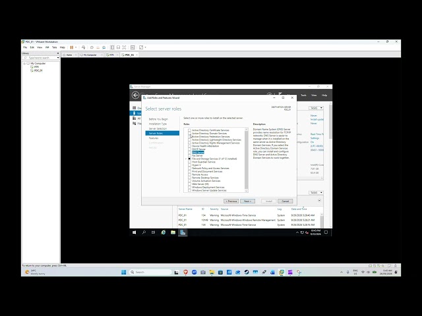The height and width of the screenshot is (316, 422).
Task: Click the host Windows 11 Start icon
Action: pos(124,272)
